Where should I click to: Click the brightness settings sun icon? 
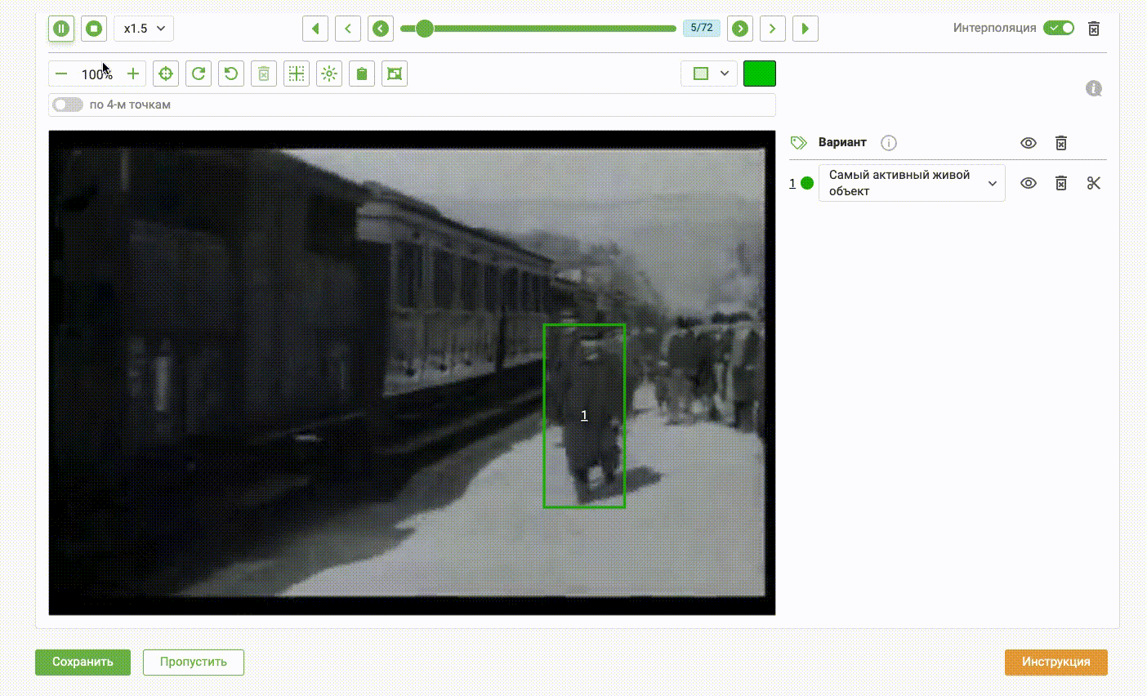click(329, 74)
